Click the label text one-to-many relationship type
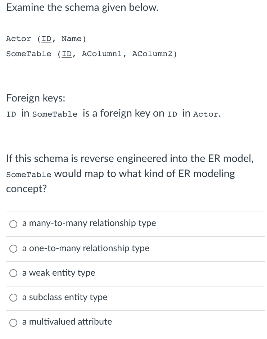 click(86, 248)
